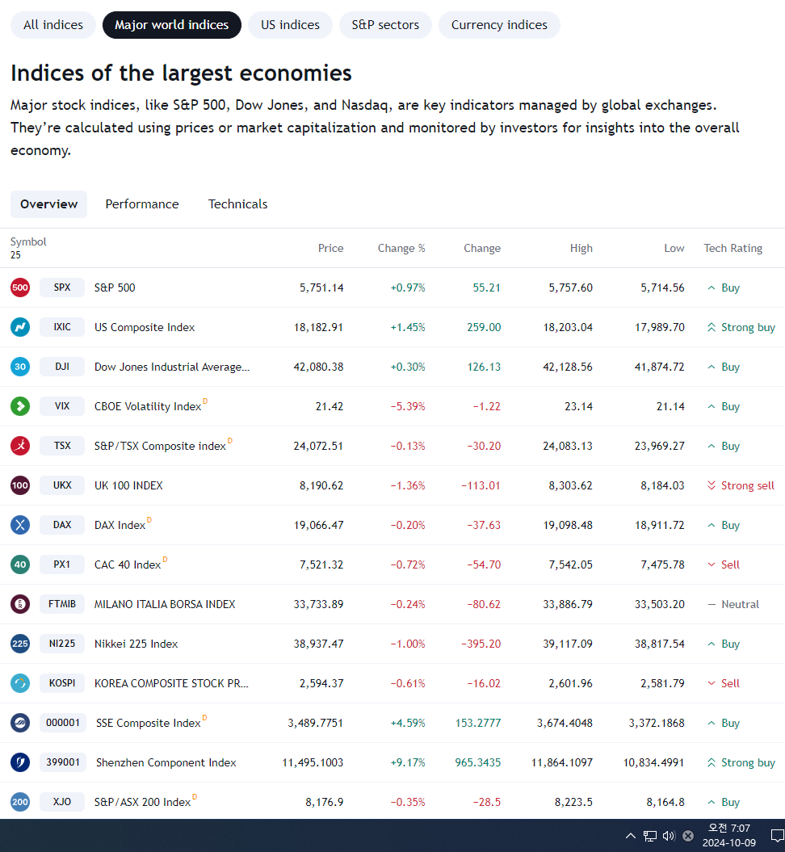785x852 pixels.
Task: Switch to Currency indices filter
Action: pyautogui.click(x=499, y=25)
